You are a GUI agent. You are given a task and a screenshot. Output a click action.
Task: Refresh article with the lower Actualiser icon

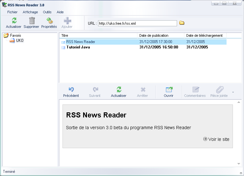click(119, 89)
